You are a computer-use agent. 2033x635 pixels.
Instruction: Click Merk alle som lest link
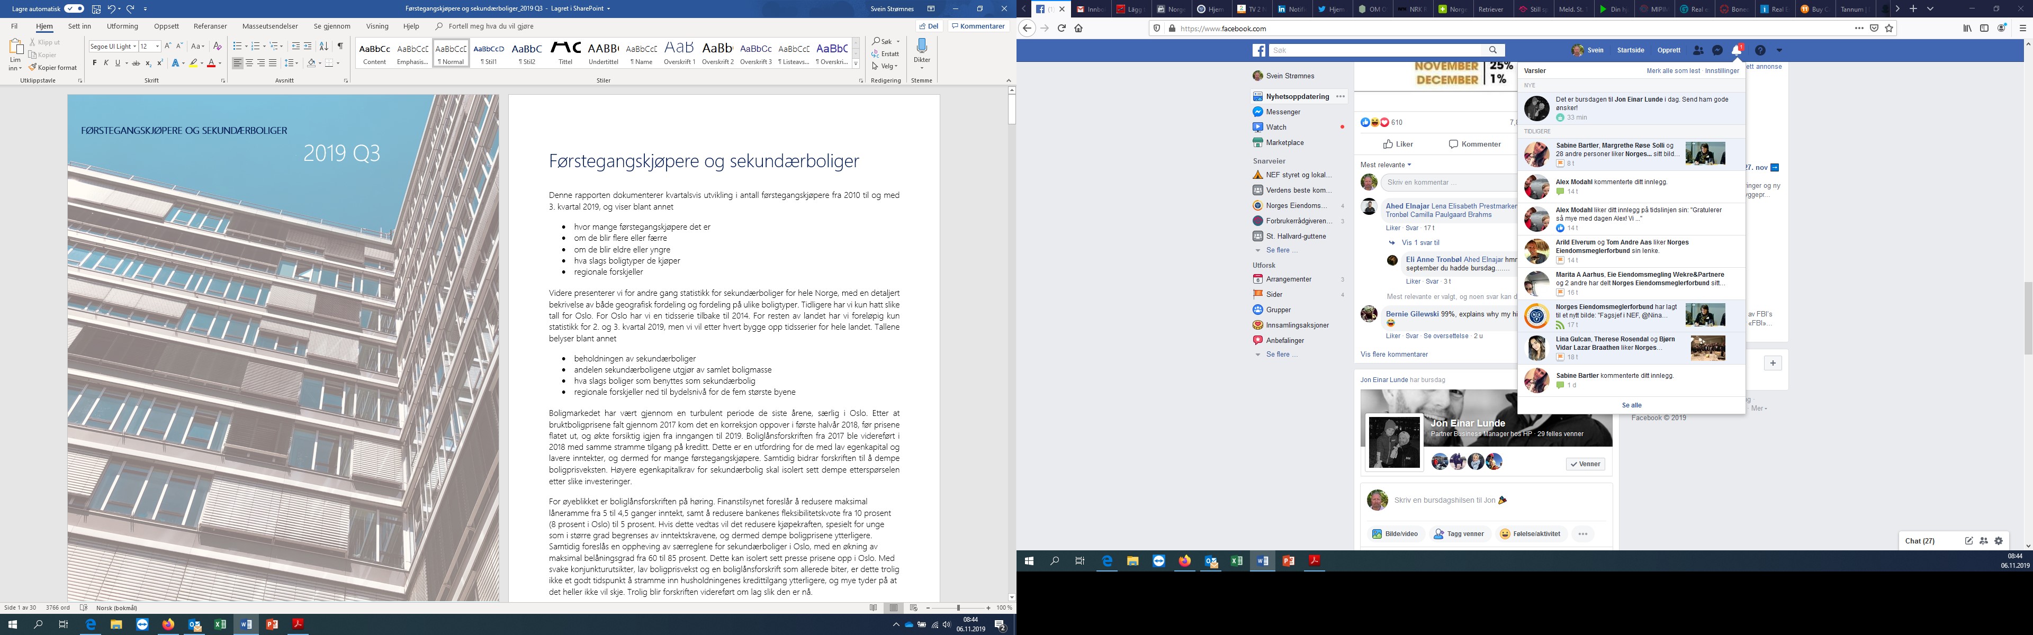pyautogui.click(x=1673, y=70)
